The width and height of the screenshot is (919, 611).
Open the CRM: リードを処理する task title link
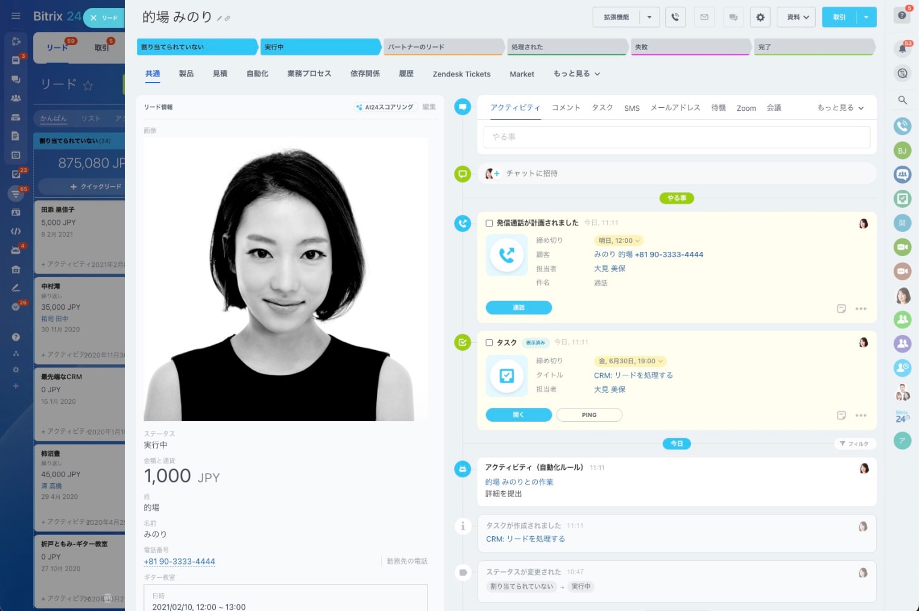tap(633, 375)
